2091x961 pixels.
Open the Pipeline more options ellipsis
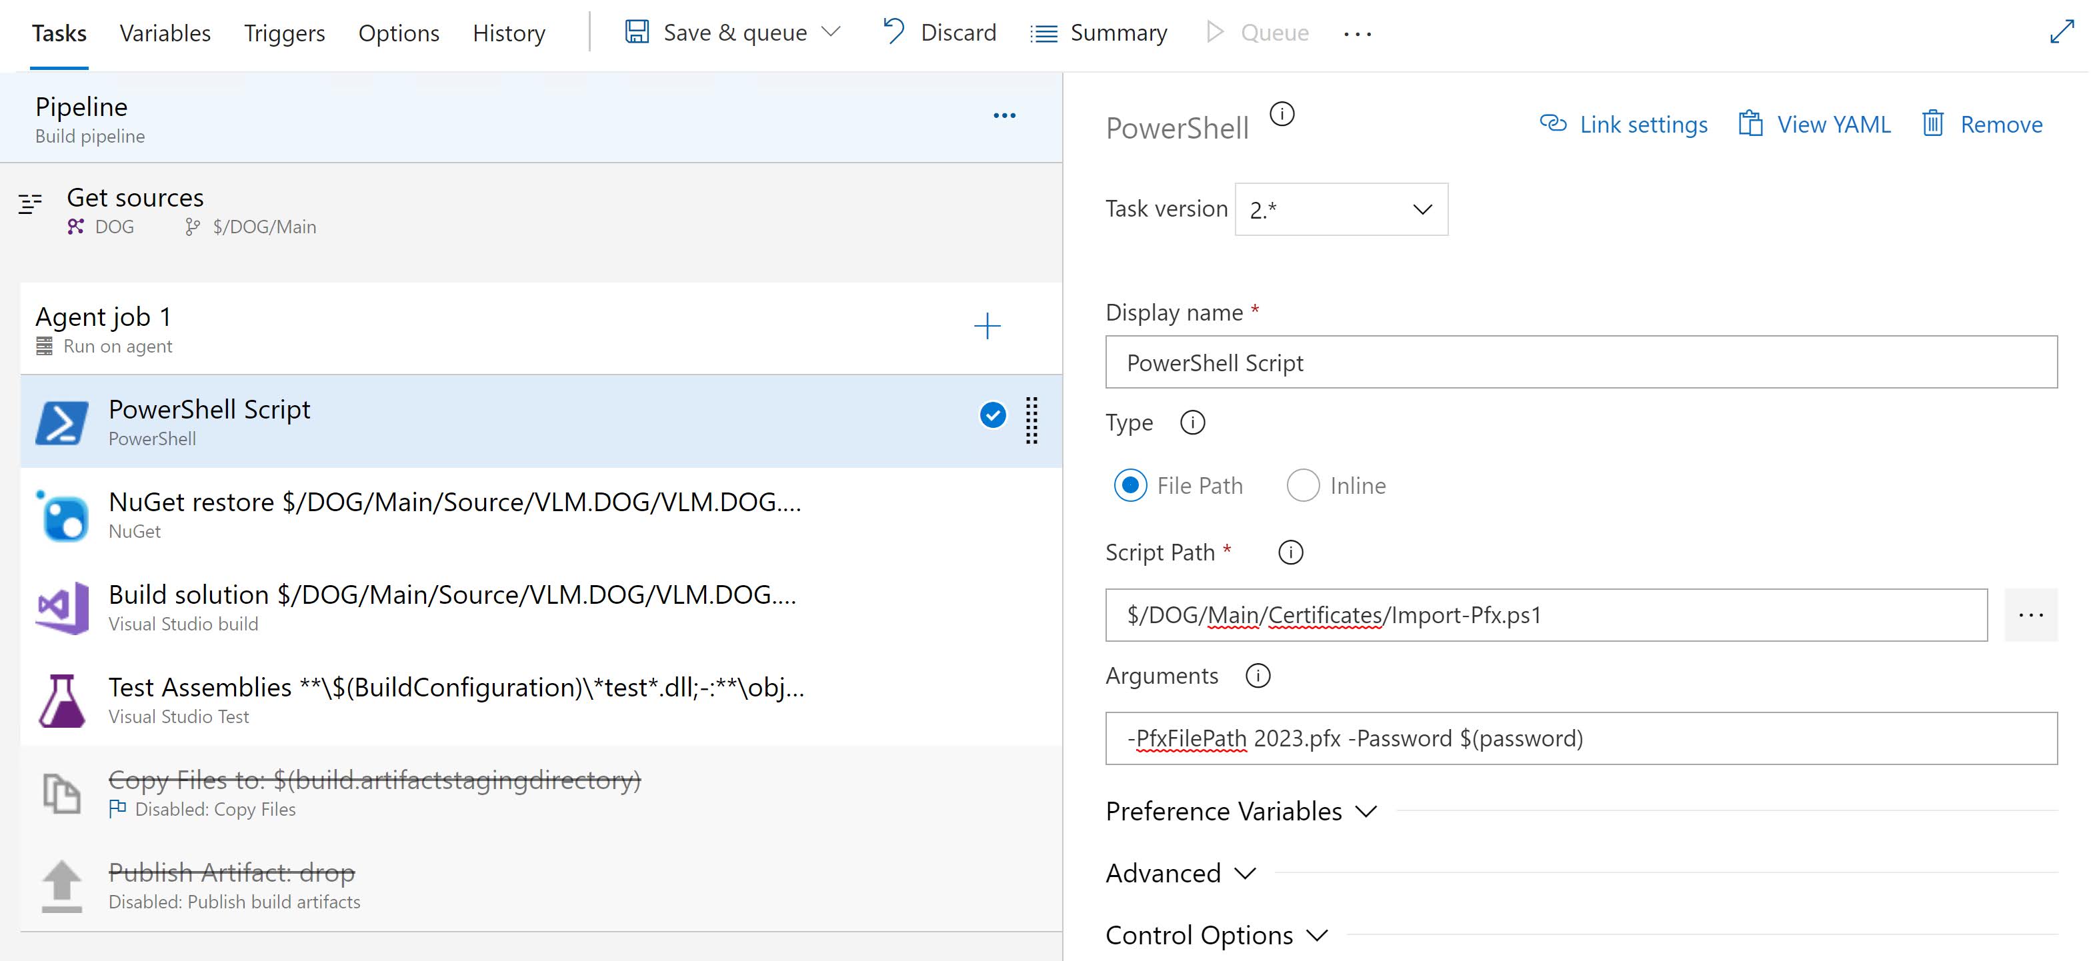[x=1005, y=115]
